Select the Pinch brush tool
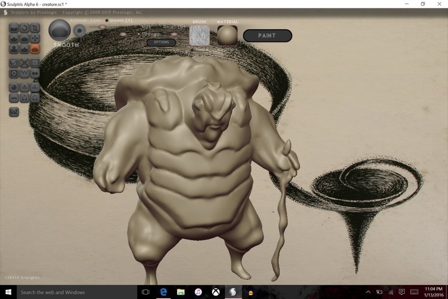This screenshot has width=448, height=299. pos(25,49)
